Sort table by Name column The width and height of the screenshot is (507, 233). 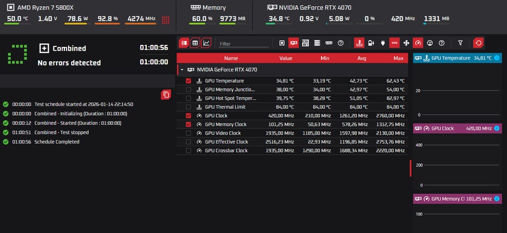coord(231,58)
